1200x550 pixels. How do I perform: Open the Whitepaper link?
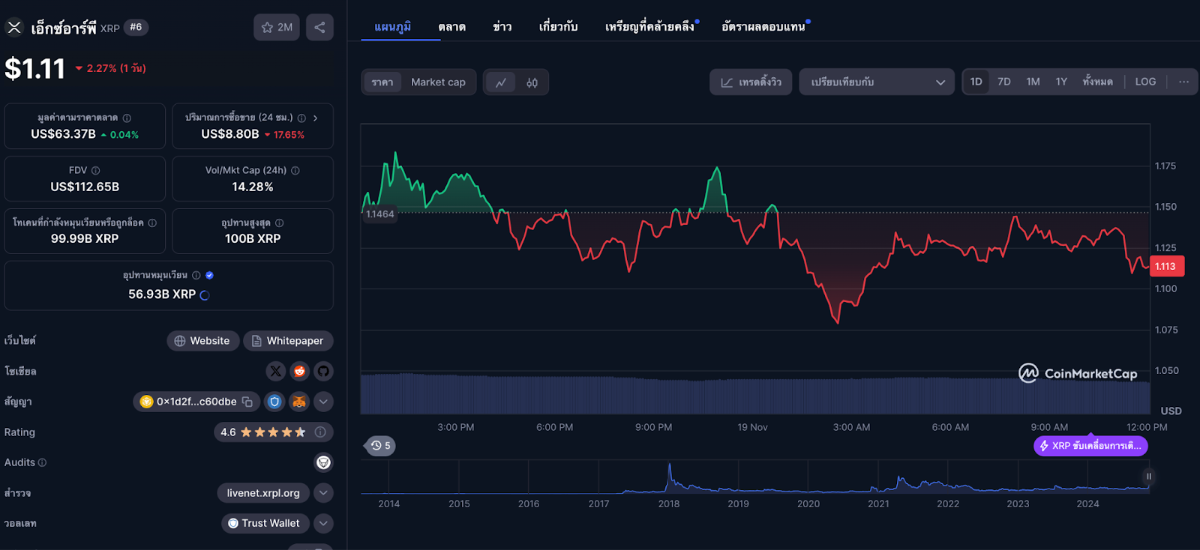point(288,341)
